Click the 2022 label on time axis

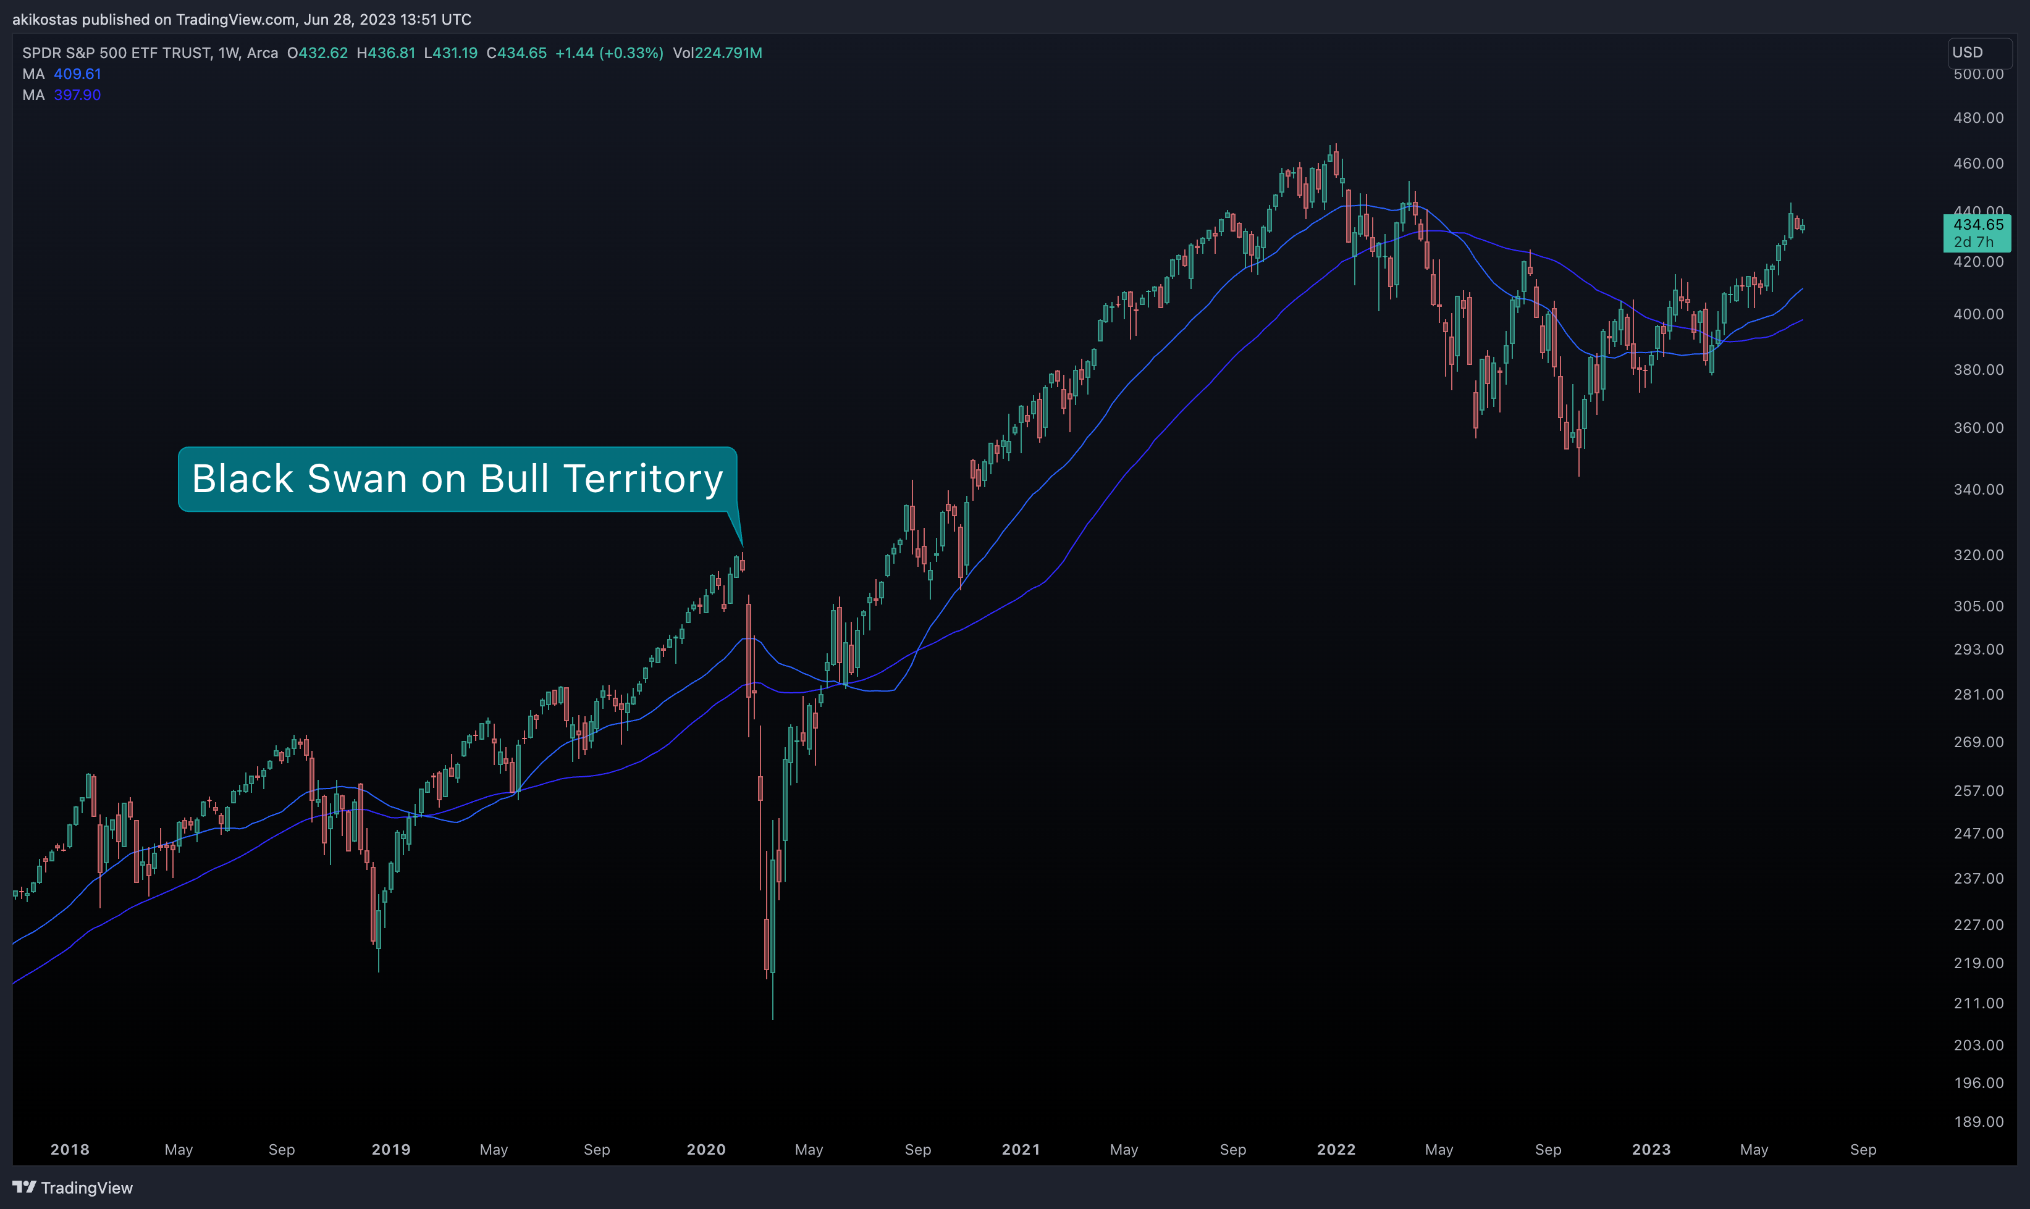pyautogui.click(x=1336, y=1150)
